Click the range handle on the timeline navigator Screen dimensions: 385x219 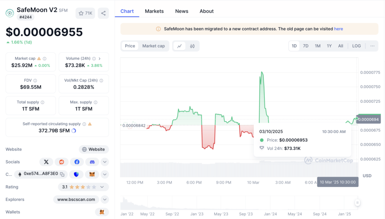tap(357, 203)
